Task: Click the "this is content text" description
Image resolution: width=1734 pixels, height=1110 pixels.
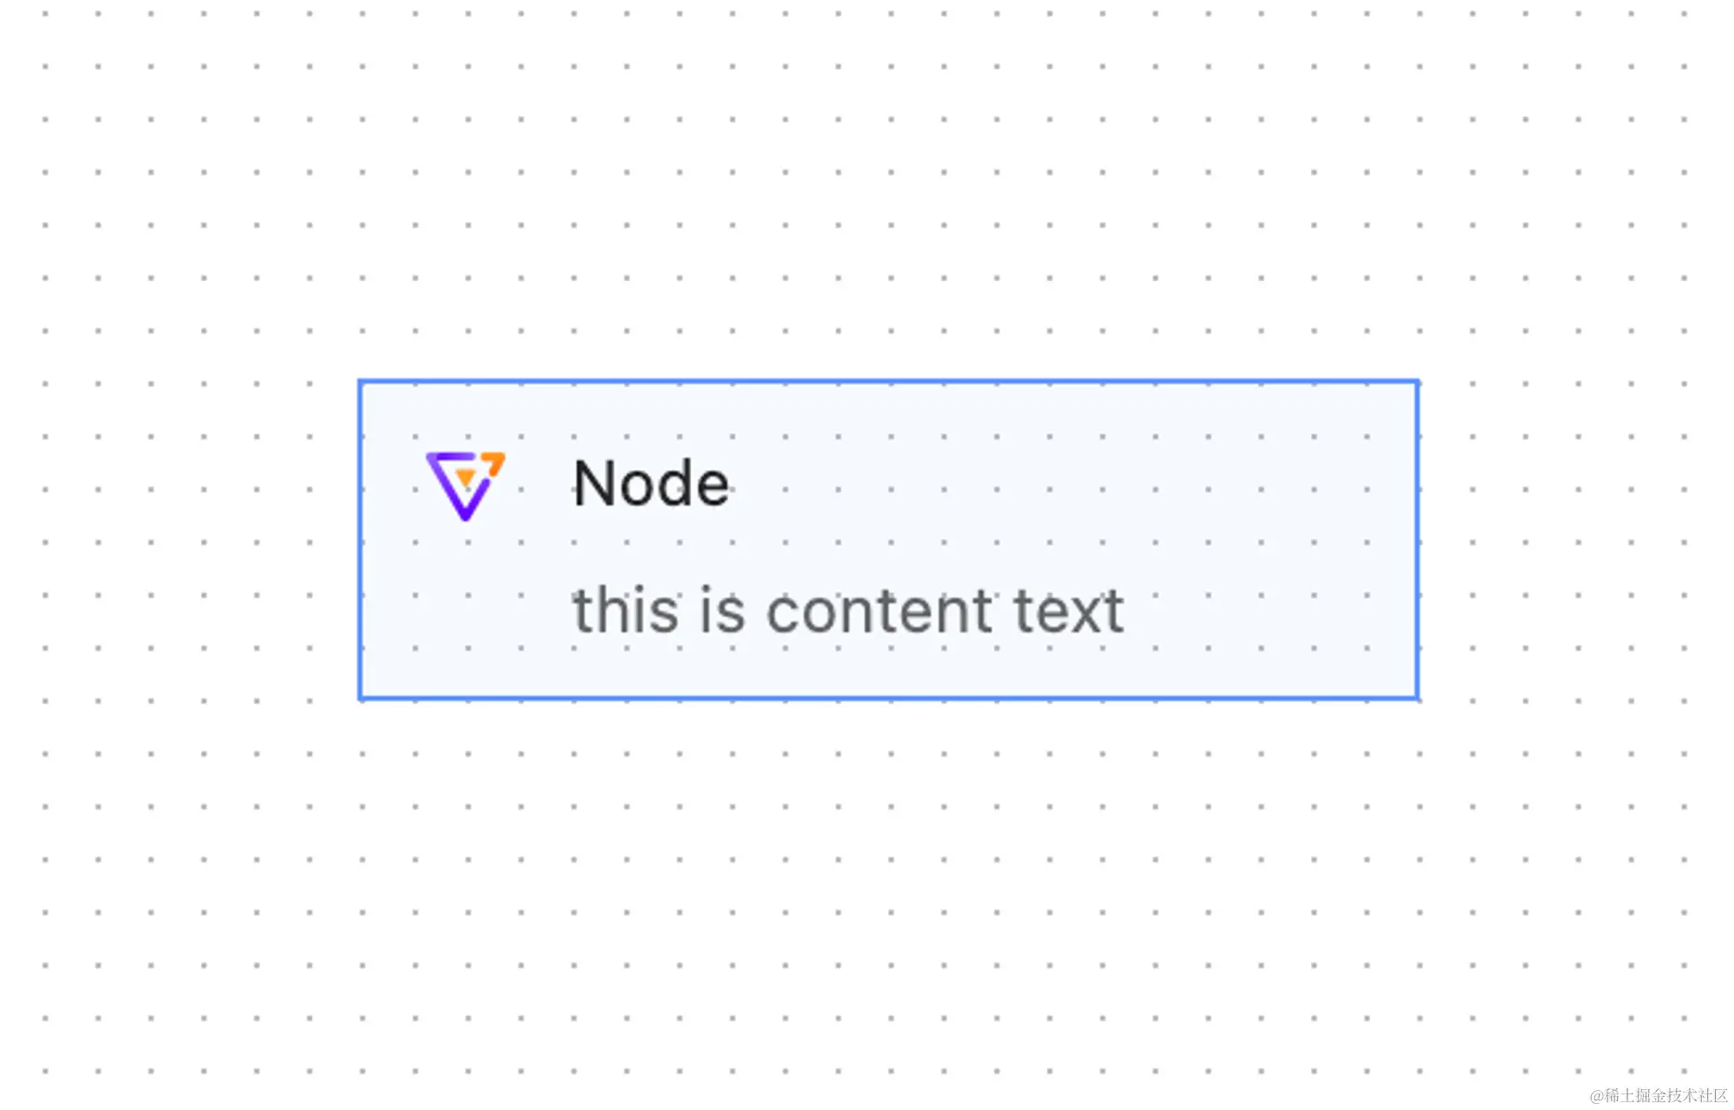Action: [x=848, y=610]
